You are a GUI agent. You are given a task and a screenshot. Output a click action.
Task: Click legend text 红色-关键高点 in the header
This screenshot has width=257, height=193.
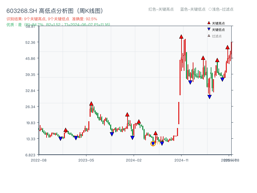pyautogui.click(x=161, y=9)
